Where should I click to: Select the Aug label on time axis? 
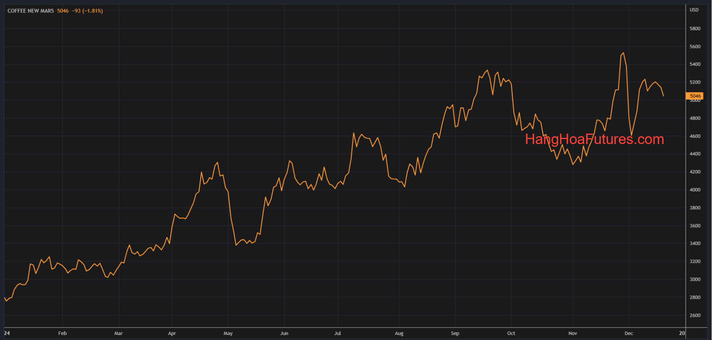point(399,333)
